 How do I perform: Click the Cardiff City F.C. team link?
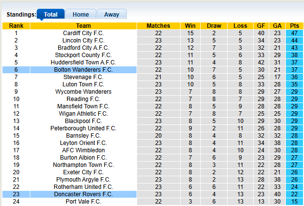click(x=83, y=33)
